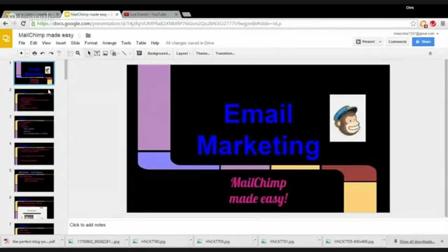Click the Insert image icon
Image resolution: width=448 pixels, height=252 pixels.
tap(105, 53)
